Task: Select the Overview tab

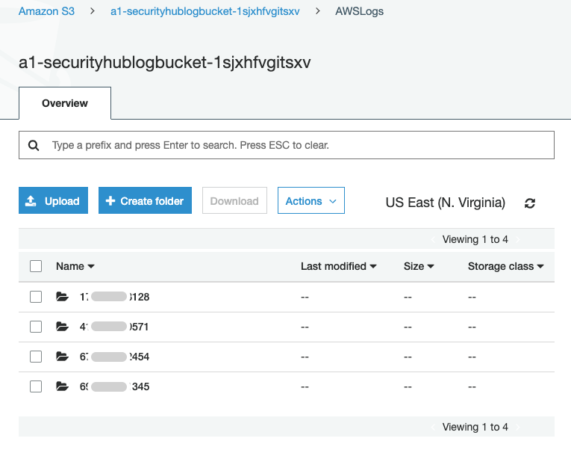Action: [65, 103]
